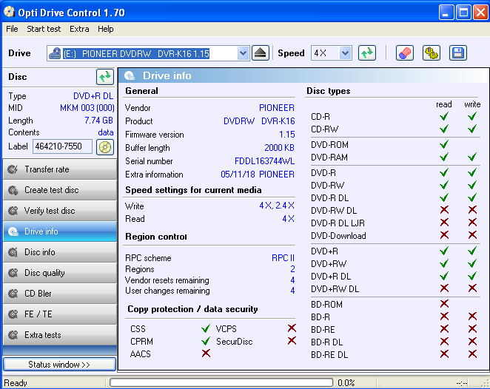
Task: Open the Transfer rate test
Action: (x=60, y=169)
